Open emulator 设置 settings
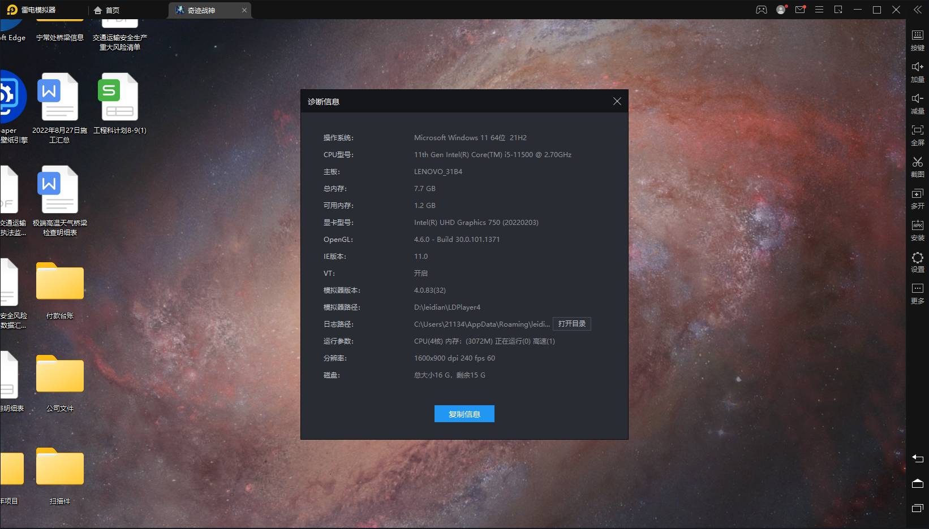The image size is (929, 529). pyautogui.click(x=917, y=261)
